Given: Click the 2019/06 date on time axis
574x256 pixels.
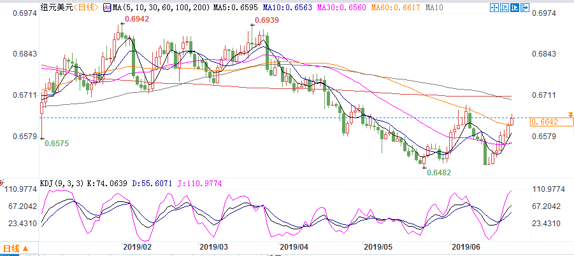Looking at the screenshot, I should [464, 245].
